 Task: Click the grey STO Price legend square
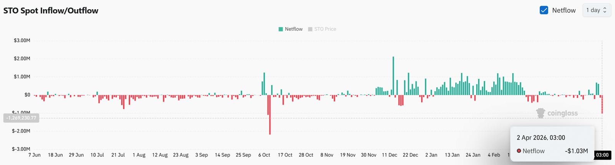pyautogui.click(x=310, y=29)
